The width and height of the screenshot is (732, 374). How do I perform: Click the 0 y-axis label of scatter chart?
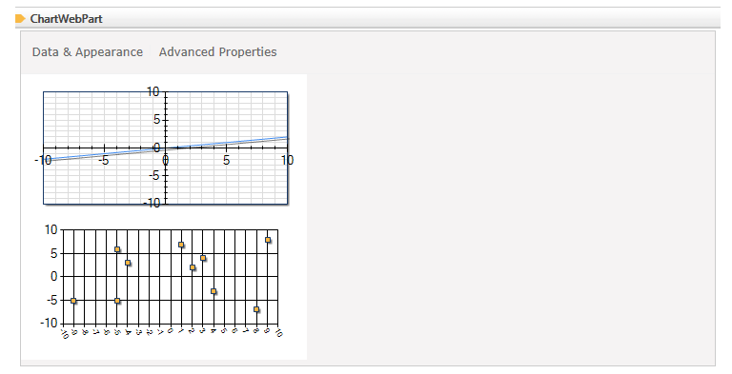[x=54, y=276]
